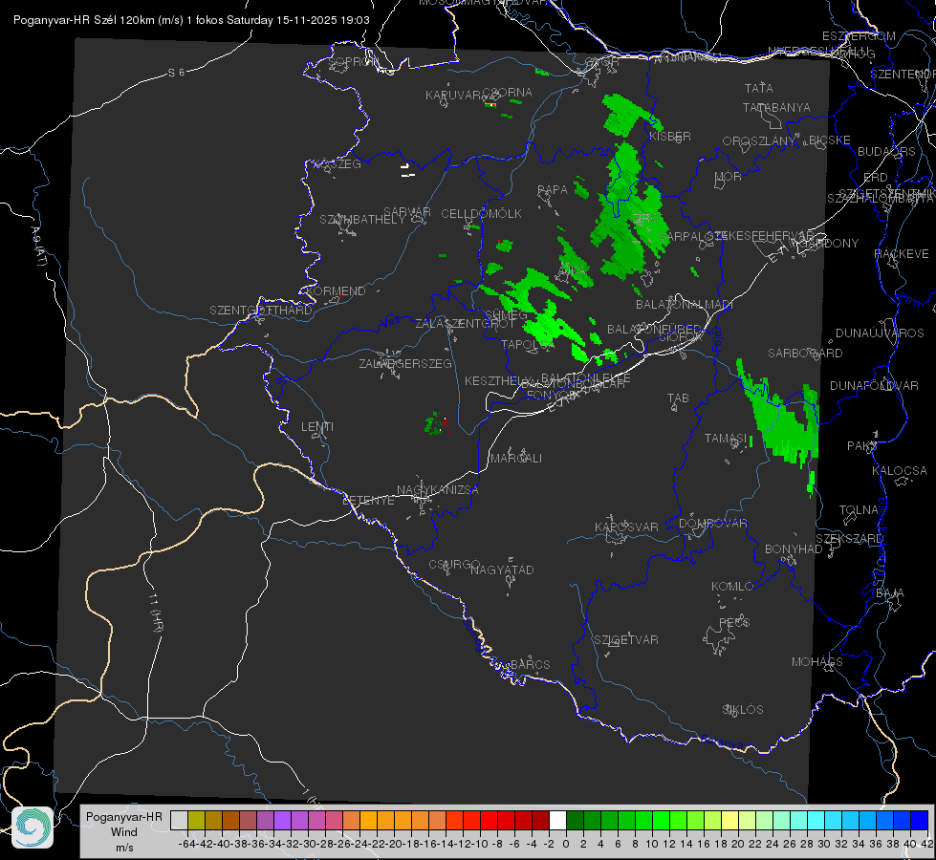Select the RÁCKEVE label
The height and width of the screenshot is (860, 936).
click(x=902, y=254)
